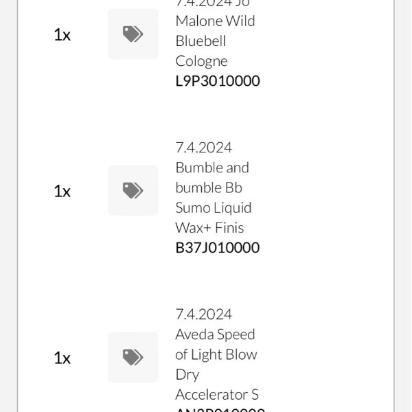Image resolution: width=412 pixels, height=412 pixels.
Task: Click the word Dry in the Aveda item
Action: point(187,375)
